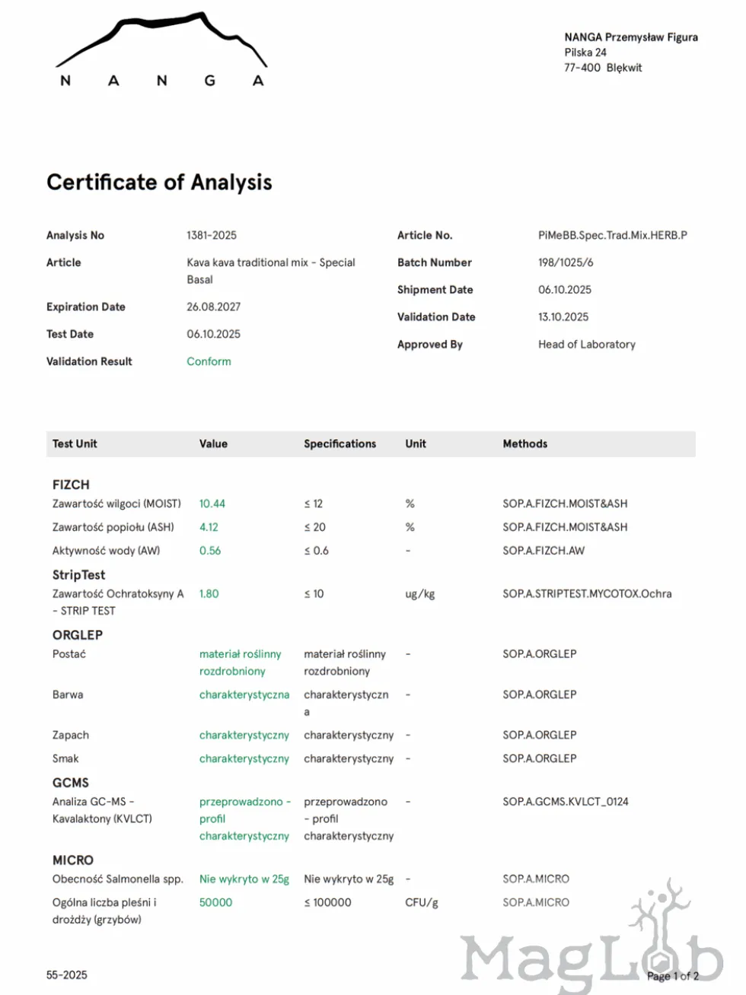This screenshot has height=995, width=746.
Task: Click the specification "≤ 100000"
Action: point(327,903)
